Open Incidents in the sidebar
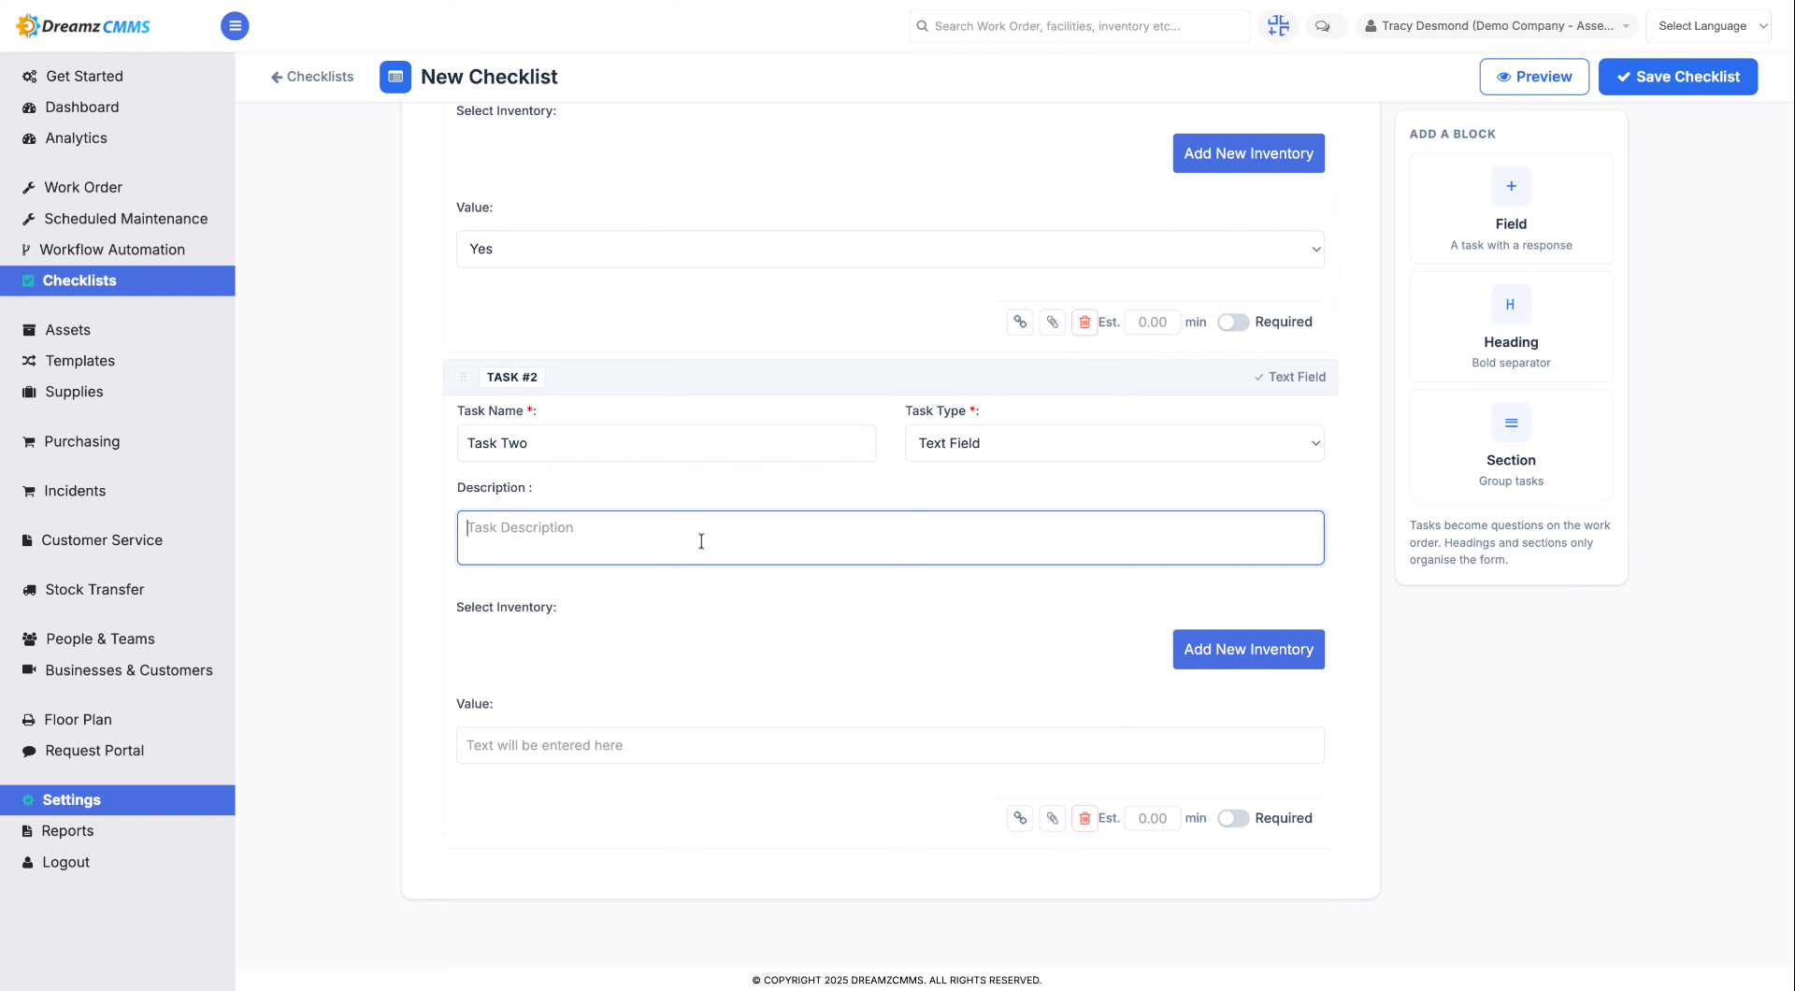 (75, 491)
